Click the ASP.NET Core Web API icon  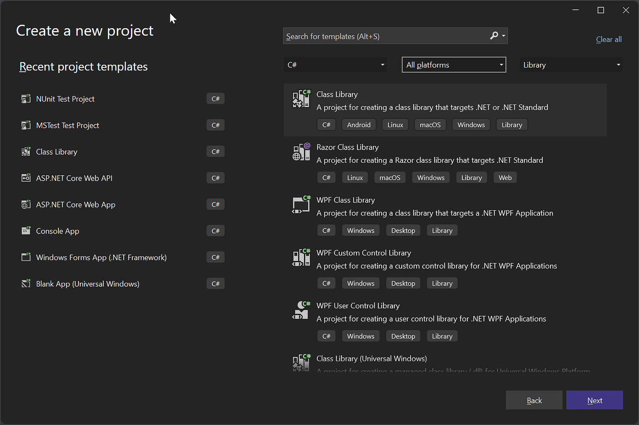(26, 178)
